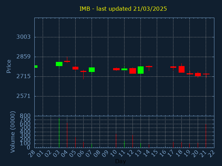
Task: Click the red candlestick on day 19
Action: click(x=190, y=74)
